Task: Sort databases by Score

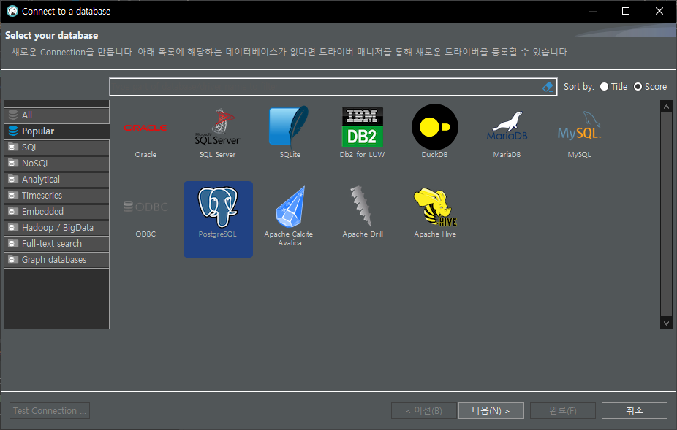Action: (x=650, y=87)
